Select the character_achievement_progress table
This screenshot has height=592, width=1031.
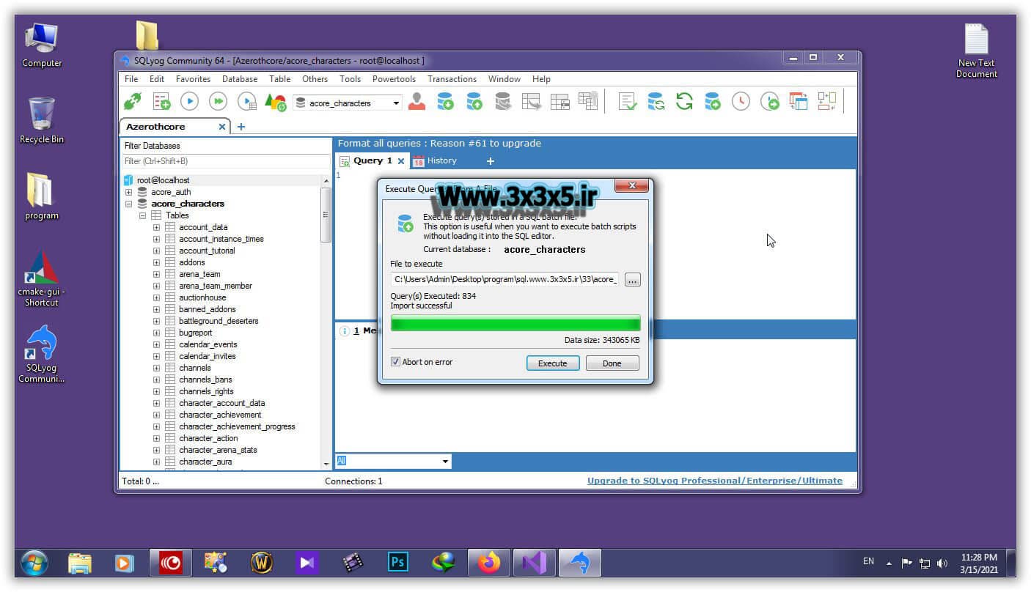point(237,426)
